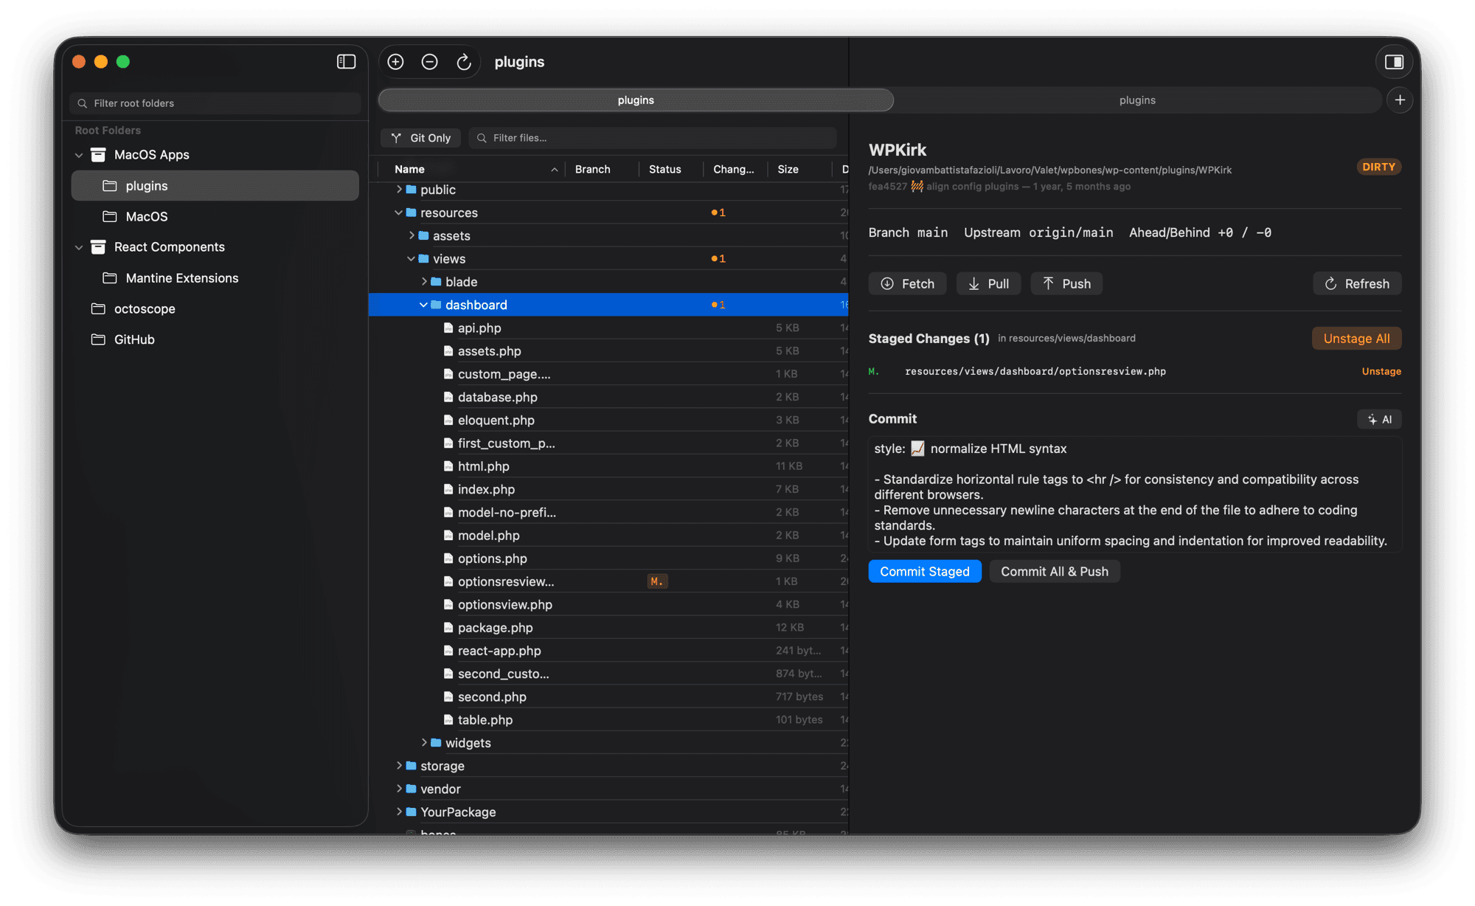The height and width of the screenshot is (906, 1475).
Task: Click the reload arrow toolbar icon
Action: (464, 62)
